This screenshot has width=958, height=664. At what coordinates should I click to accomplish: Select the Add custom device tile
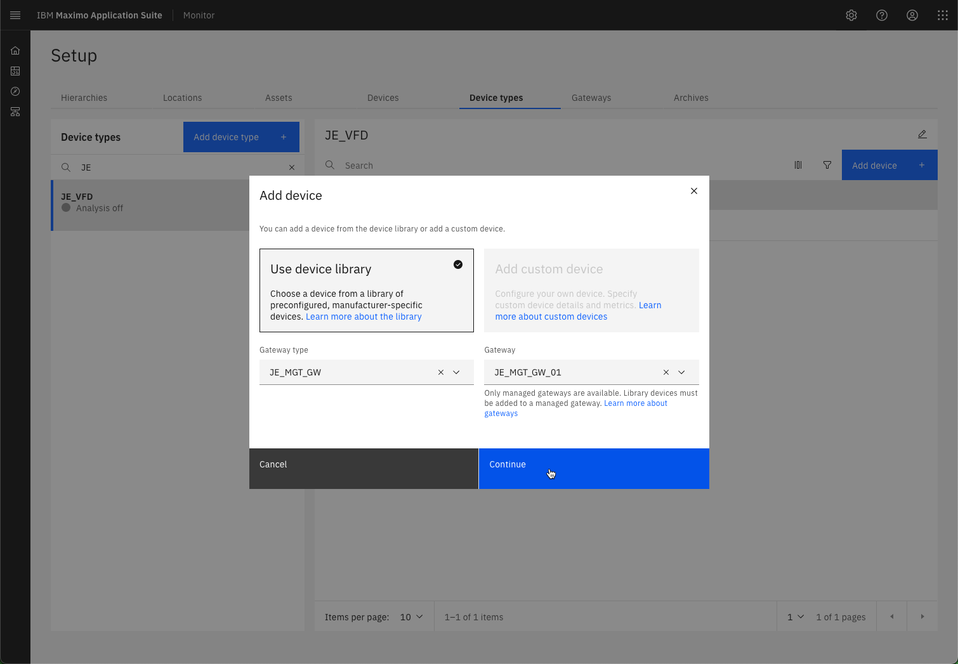click(591, 290)
